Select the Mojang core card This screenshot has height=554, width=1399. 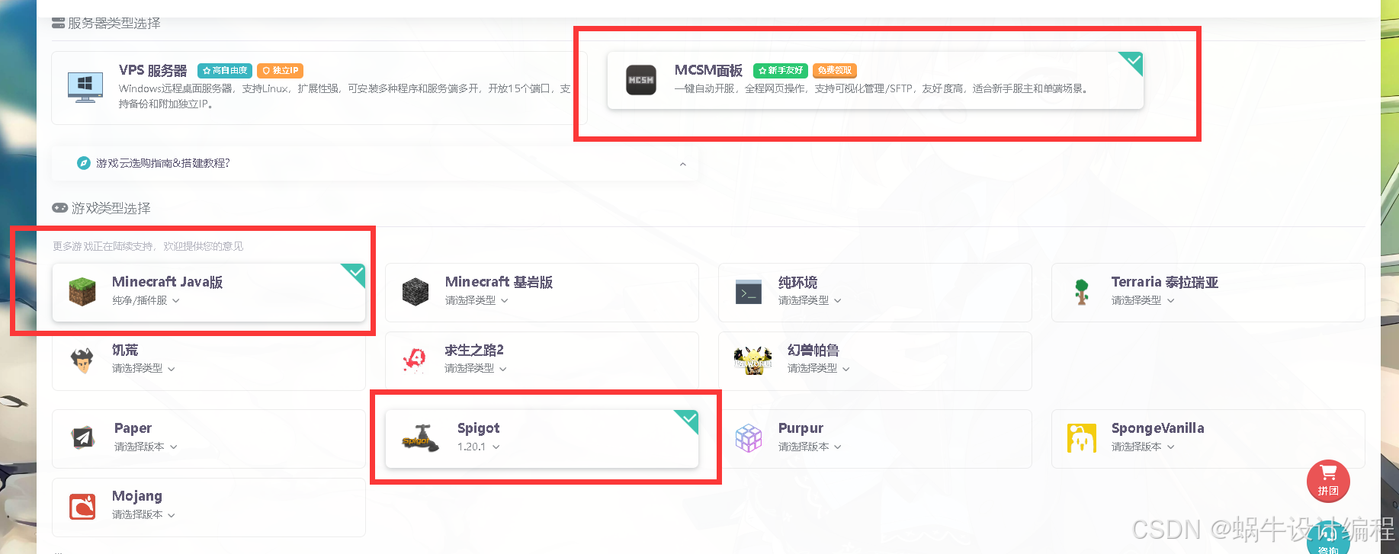click(x=209, y=507)
